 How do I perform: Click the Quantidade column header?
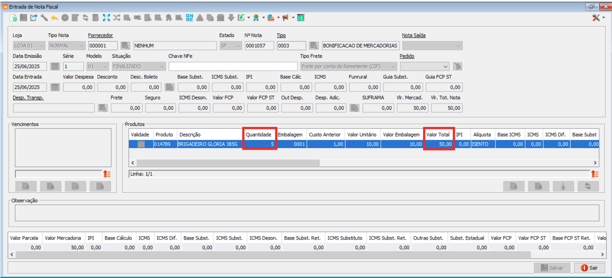coord(258,135)
